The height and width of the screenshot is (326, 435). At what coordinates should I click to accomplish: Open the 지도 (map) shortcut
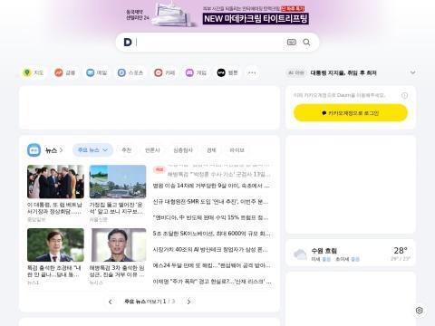(x=34, y=72)
